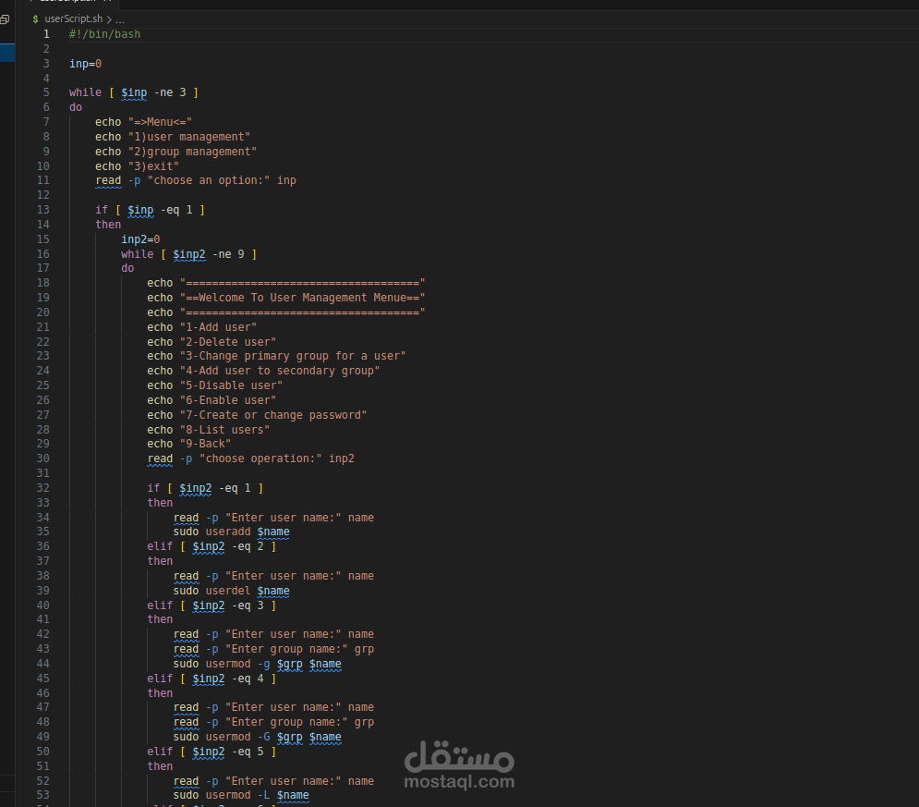
Task: Click the inp2=0 assignment on line 15
Action: coord(140,239)
